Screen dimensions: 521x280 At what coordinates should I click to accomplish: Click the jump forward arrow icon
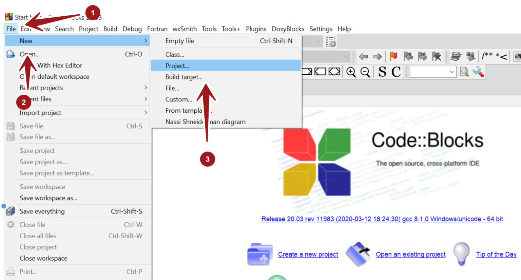click(377, 56)
